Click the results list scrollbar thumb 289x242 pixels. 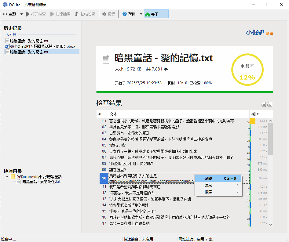point(270,139)
